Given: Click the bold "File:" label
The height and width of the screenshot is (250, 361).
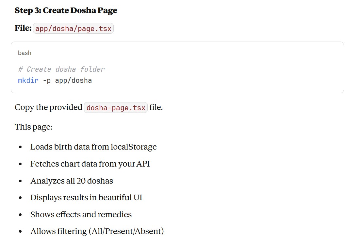Looking at the screenshot, I should click(23, 28).
